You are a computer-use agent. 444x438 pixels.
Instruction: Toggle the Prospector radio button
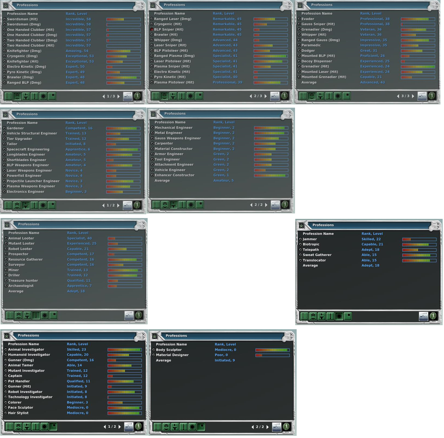6,254
